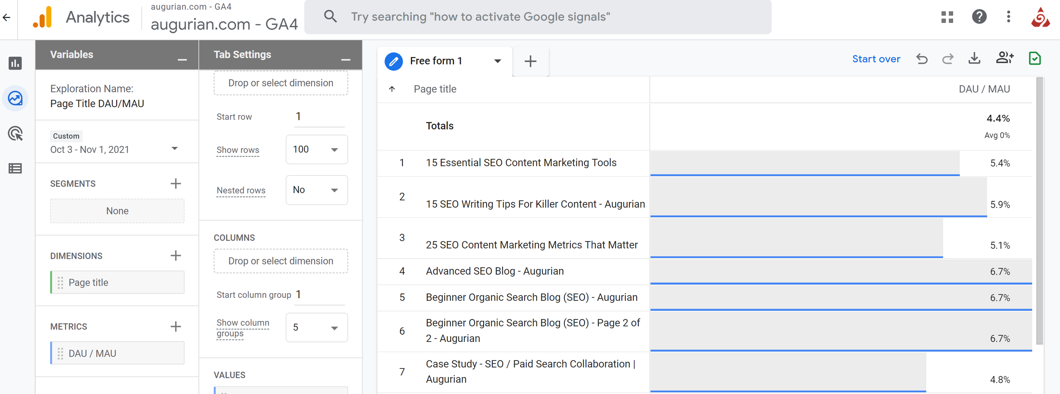Click the rows Drop or select dimension box
The image size is (1060, 394).
[281, 83]
